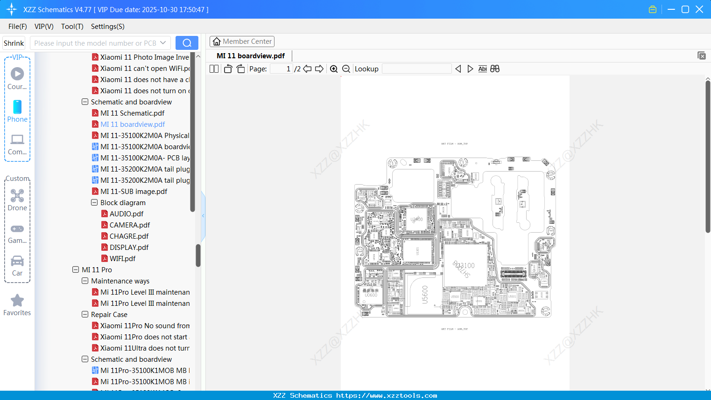Collapse the MI 11 Pro tree node
Viewport: 711px width, 400px height.
pyautogui.click(x=76, y=269)
